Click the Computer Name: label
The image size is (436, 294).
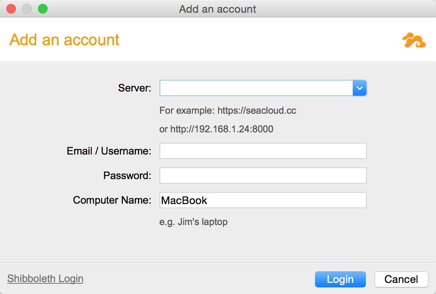click(x=112, y=200)
